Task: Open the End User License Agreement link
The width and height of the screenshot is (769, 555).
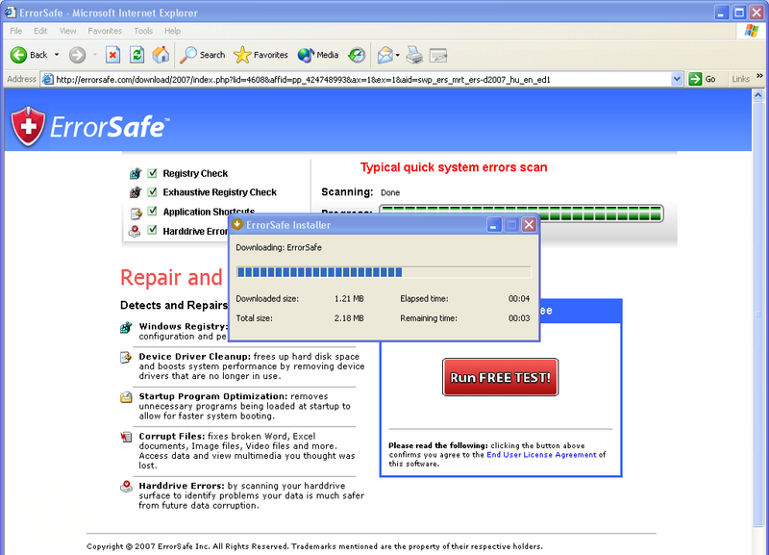Action: tap(541, 455)
